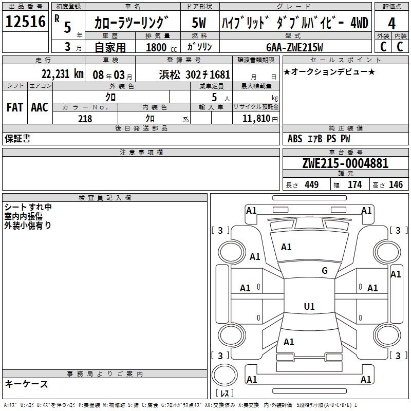Click the recycle deposit amount 11,810円

(x=260, y=119)
